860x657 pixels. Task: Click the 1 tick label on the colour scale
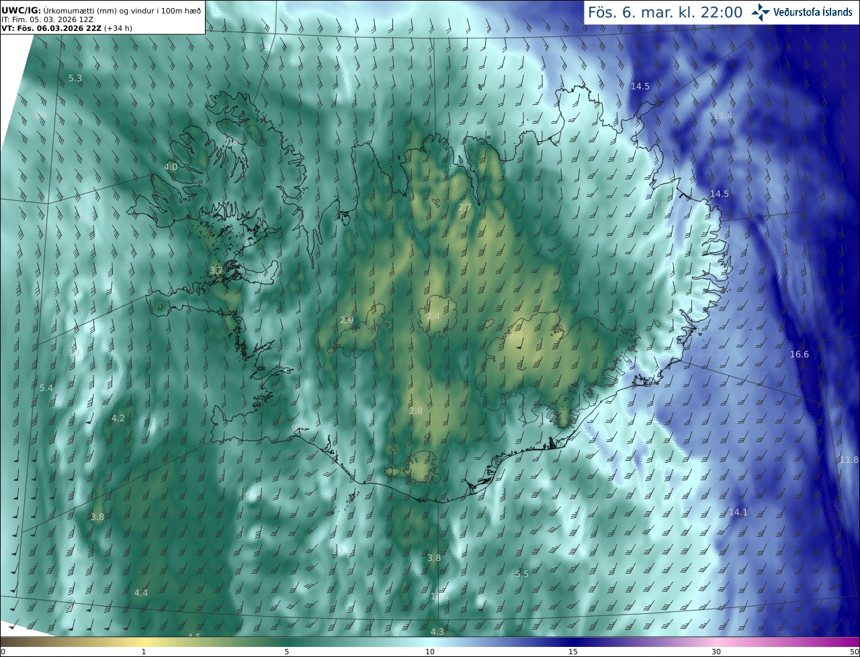click(x=144, y=652)
